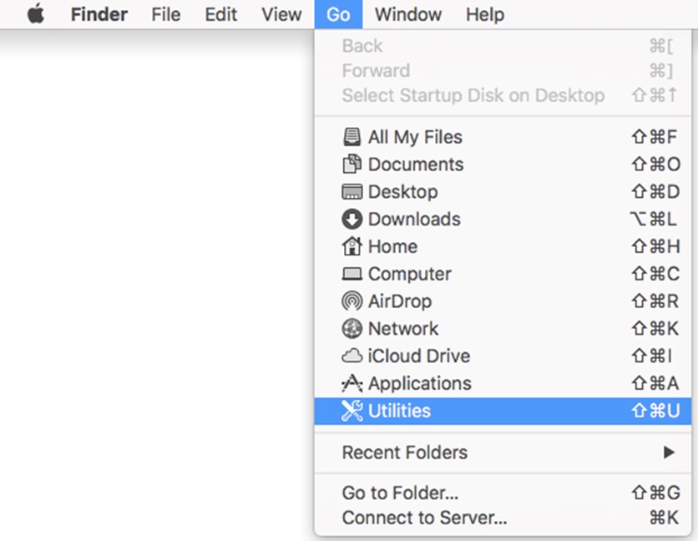Expand the Recent Folders submenu arrow
Screen dimensions: 698x541
[x=669, y=453]
